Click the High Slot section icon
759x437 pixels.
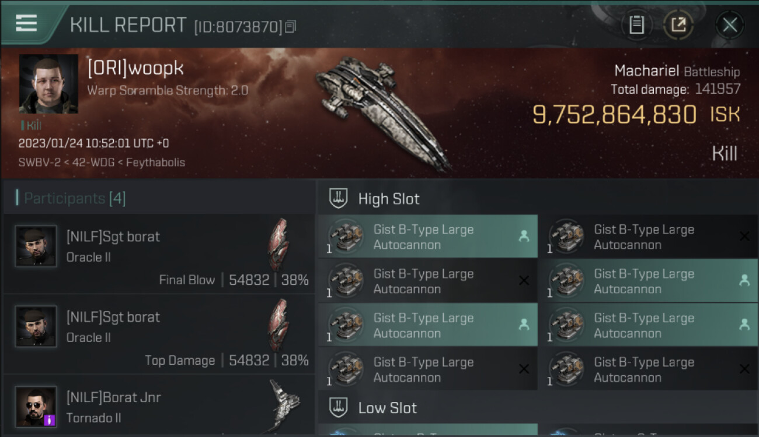pyautogui.click(x=339, y=199)
